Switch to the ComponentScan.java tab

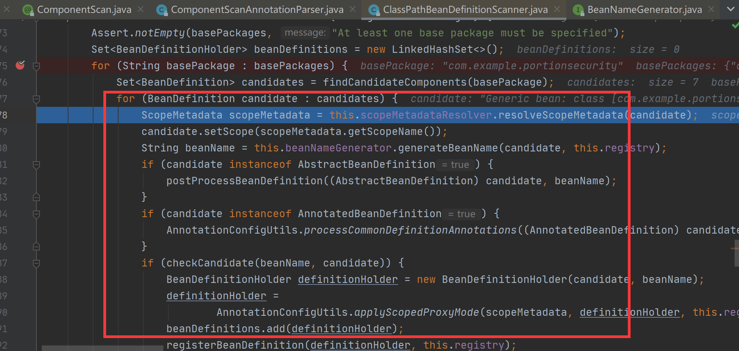point(84,10)
